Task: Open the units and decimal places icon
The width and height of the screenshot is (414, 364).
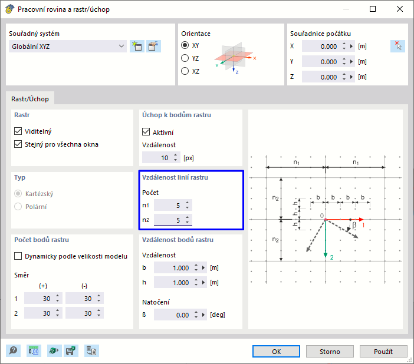Action: tap(34, 351)
